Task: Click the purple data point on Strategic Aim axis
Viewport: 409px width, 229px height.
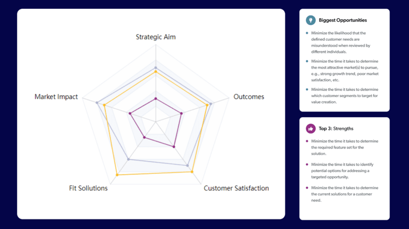Action: pyautogui.click(x=156, y=98)
